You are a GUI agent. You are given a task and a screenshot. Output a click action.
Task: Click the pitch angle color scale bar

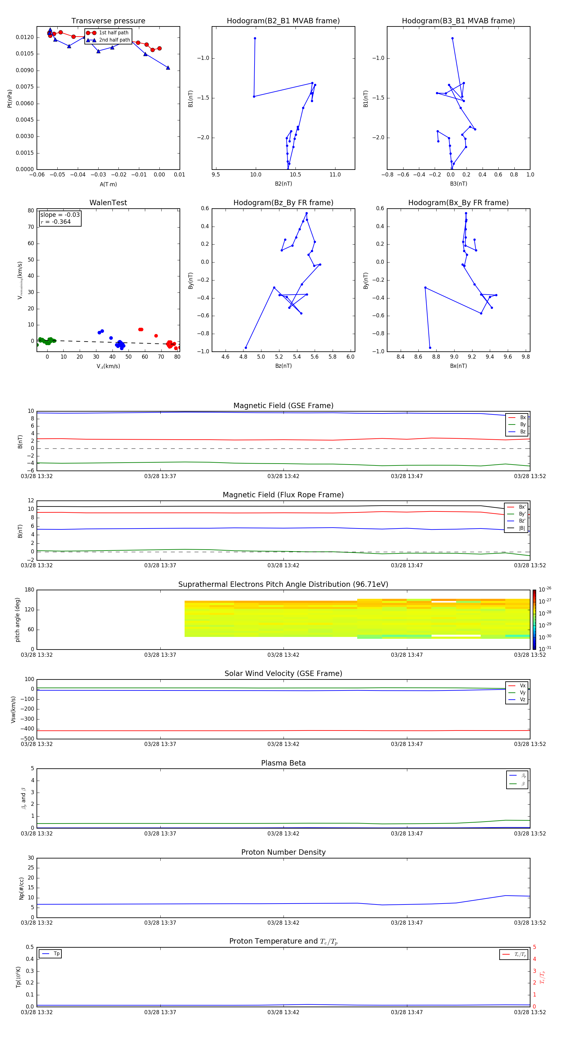(534, 620)
